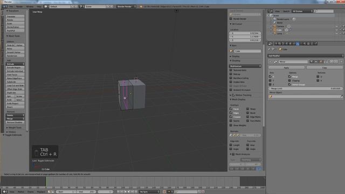Click the item name field showing Cube

pos(247,51)
